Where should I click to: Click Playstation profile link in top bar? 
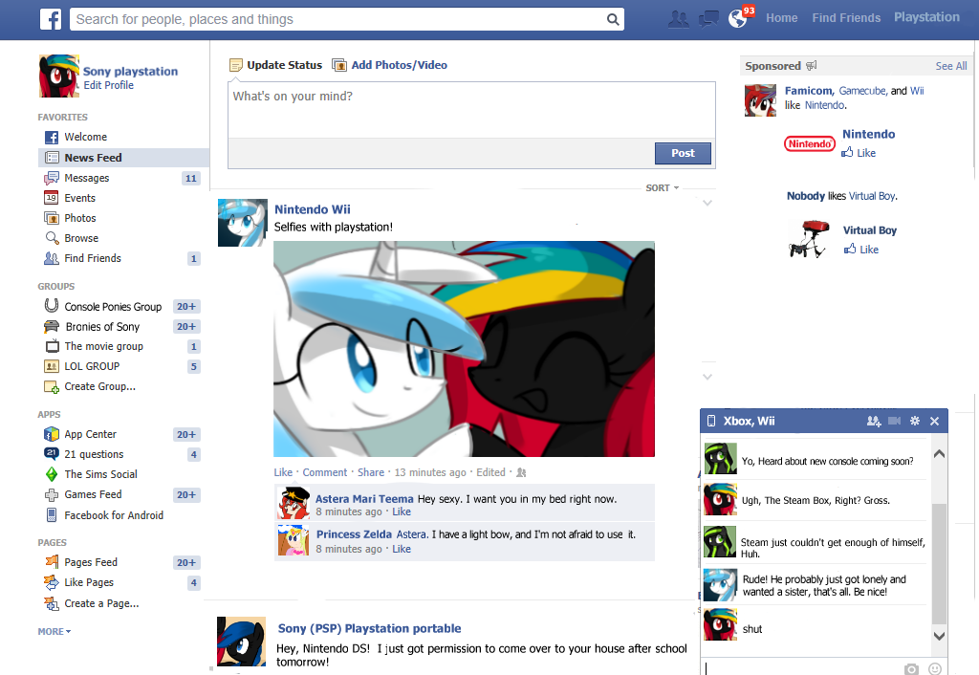926,17
